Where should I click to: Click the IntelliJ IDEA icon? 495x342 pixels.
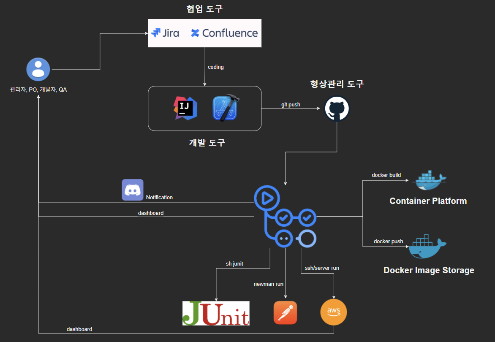[x=185, y=108]
